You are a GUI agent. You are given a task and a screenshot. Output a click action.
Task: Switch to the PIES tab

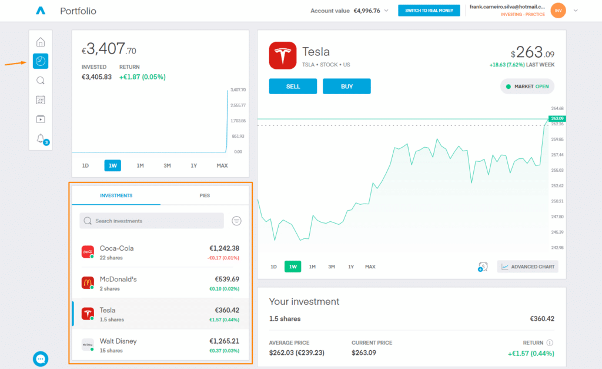[205, 195]
